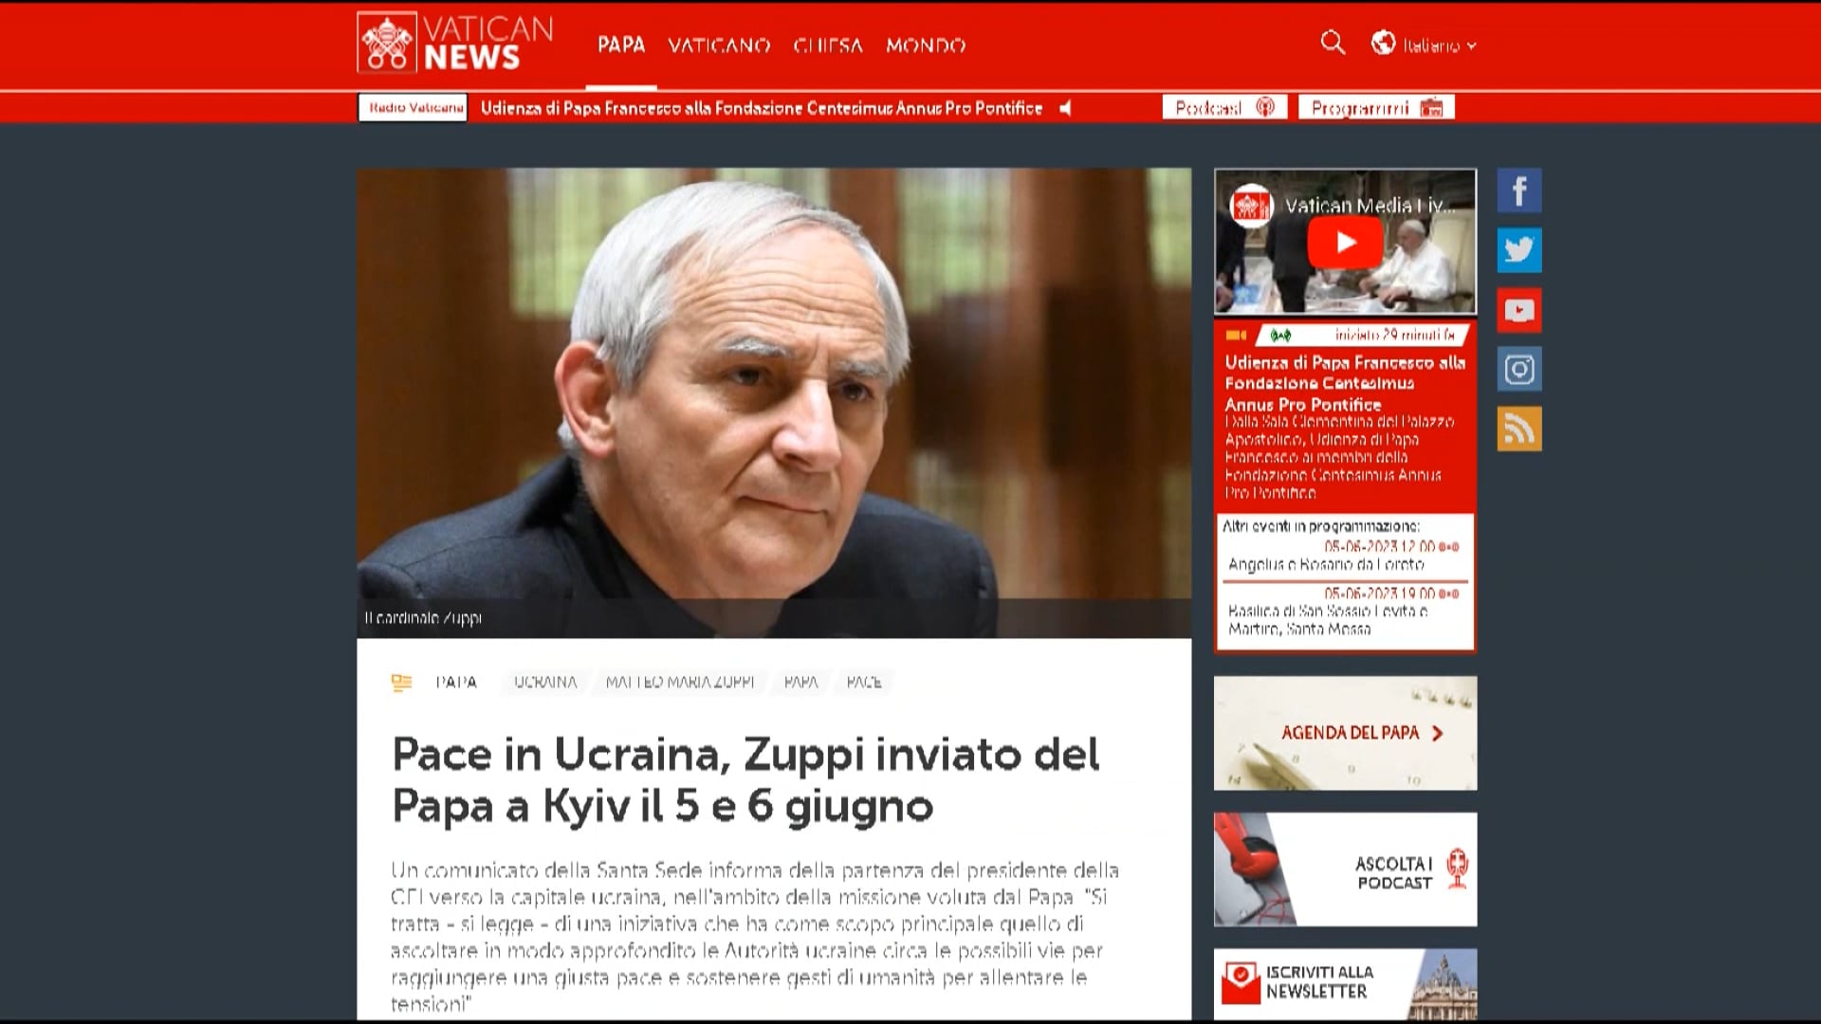Image resolution: width=1821 pixels, height=1024 pixels.
Task: Mute the Radio Vaticana speaker icon
Action: point(1066,108)
